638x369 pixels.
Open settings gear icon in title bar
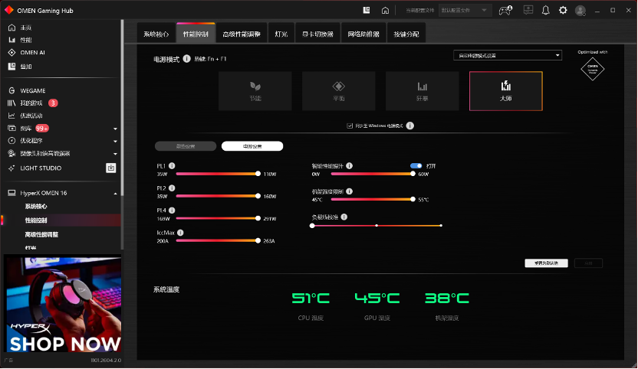[563, 10]
